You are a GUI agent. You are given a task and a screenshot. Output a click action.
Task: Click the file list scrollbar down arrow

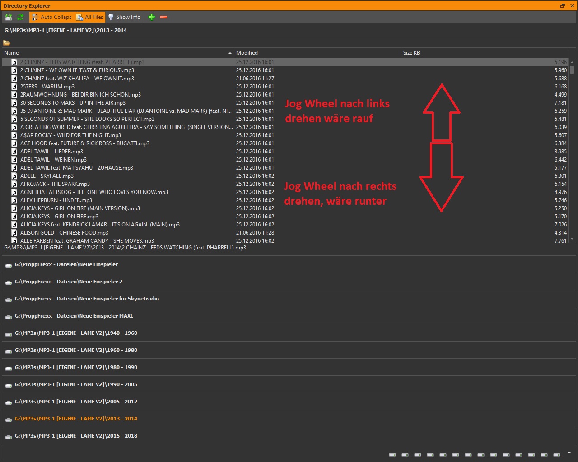(572, 240)
